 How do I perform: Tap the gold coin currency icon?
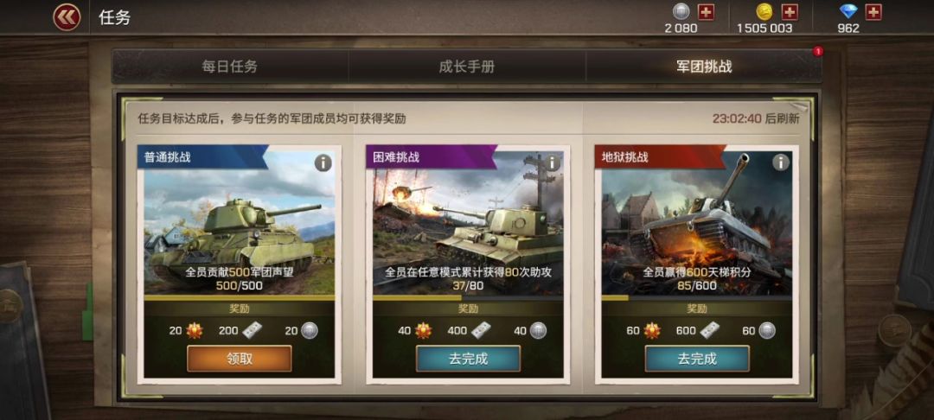click(x=764, y=11)
